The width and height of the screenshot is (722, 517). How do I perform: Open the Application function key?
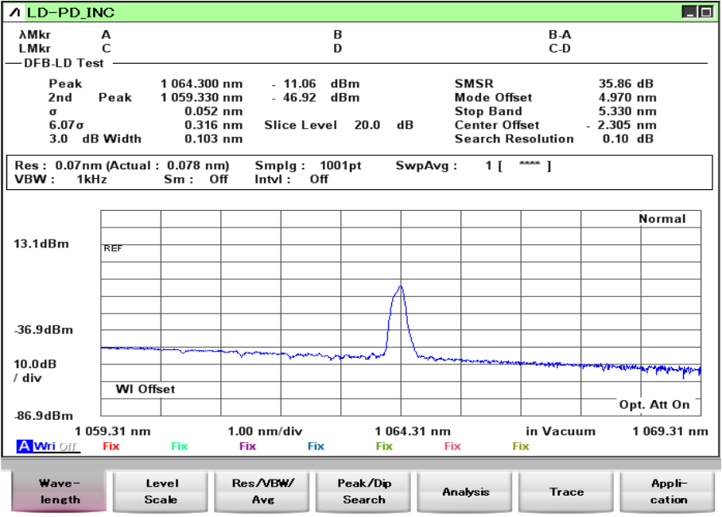point(669,492)
